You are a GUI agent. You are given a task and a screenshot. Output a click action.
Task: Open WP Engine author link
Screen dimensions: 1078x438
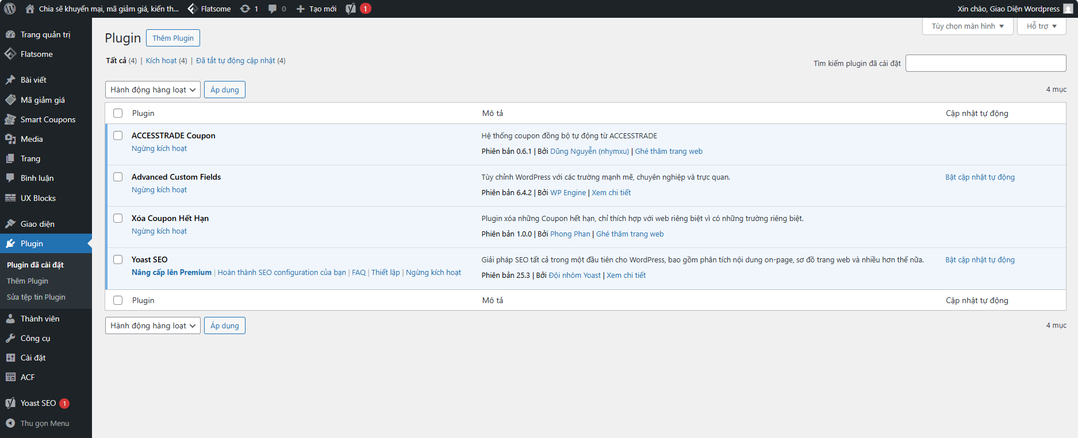coord(568,192)
